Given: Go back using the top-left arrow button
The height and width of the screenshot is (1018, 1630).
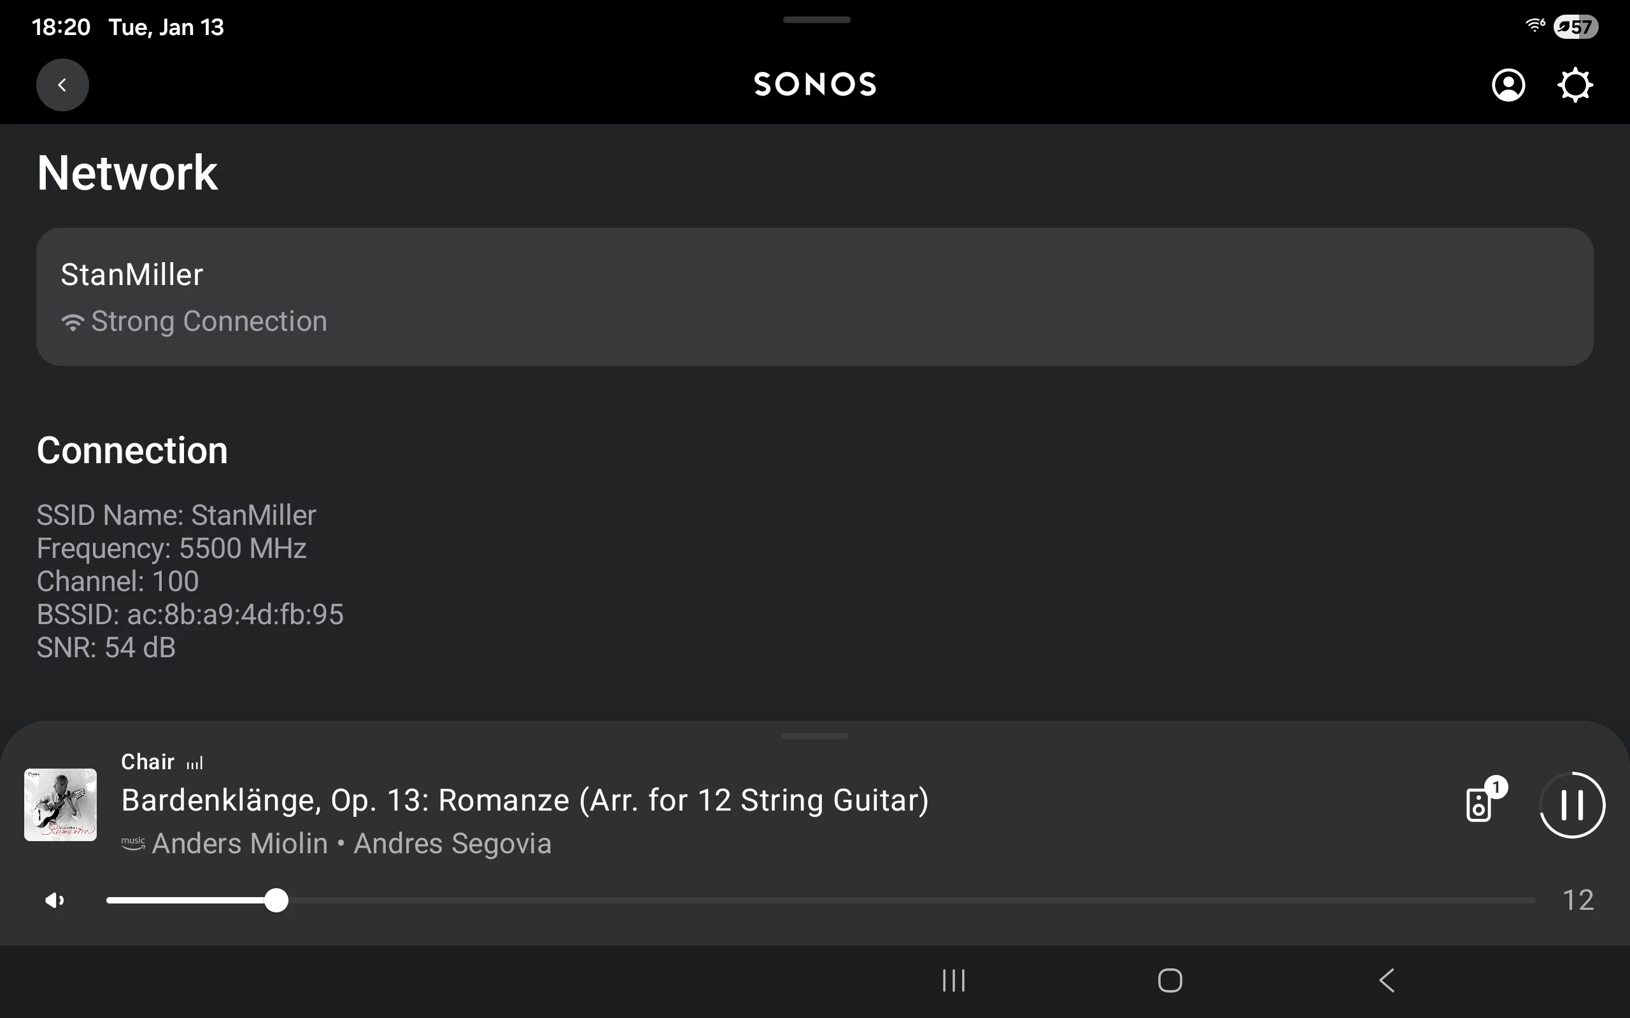Looking at the screenshot, I should pyautogui.click(x=62, y=85).
